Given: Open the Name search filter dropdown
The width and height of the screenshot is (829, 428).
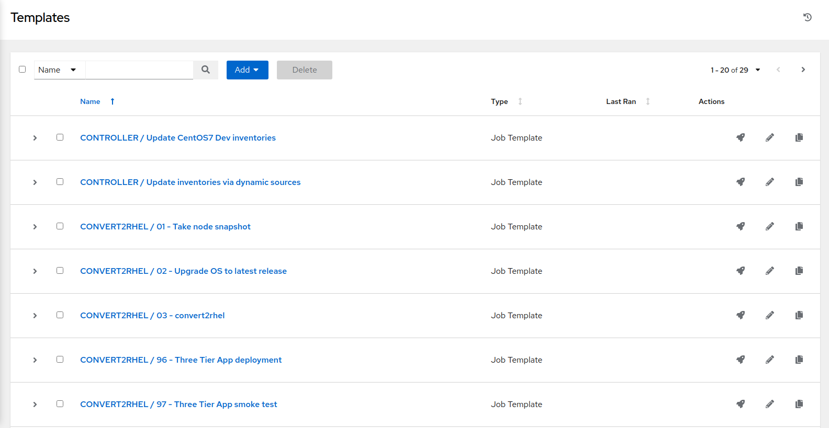Looking at the screenshot, I should click(59, 70).
